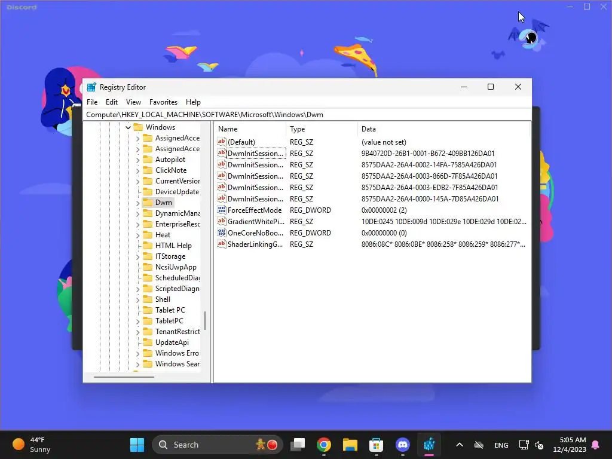Click the taskbar Search box
The width and height of the screenshot is (612, 459).
coord(217,445)
